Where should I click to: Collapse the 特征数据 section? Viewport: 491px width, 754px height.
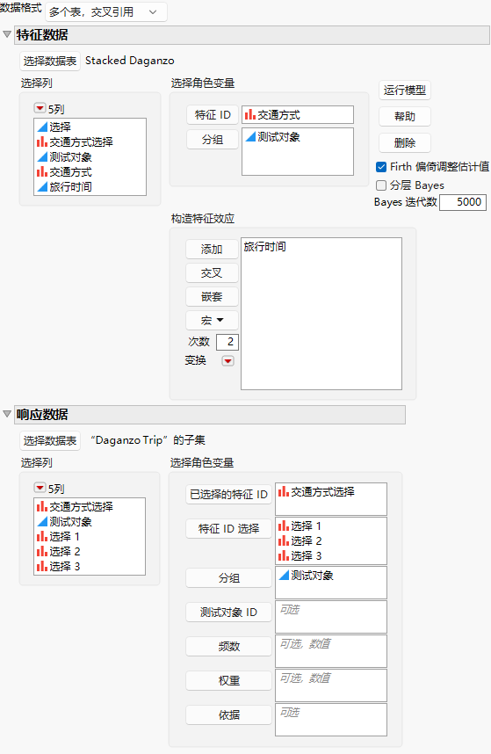tap(7, 34)
